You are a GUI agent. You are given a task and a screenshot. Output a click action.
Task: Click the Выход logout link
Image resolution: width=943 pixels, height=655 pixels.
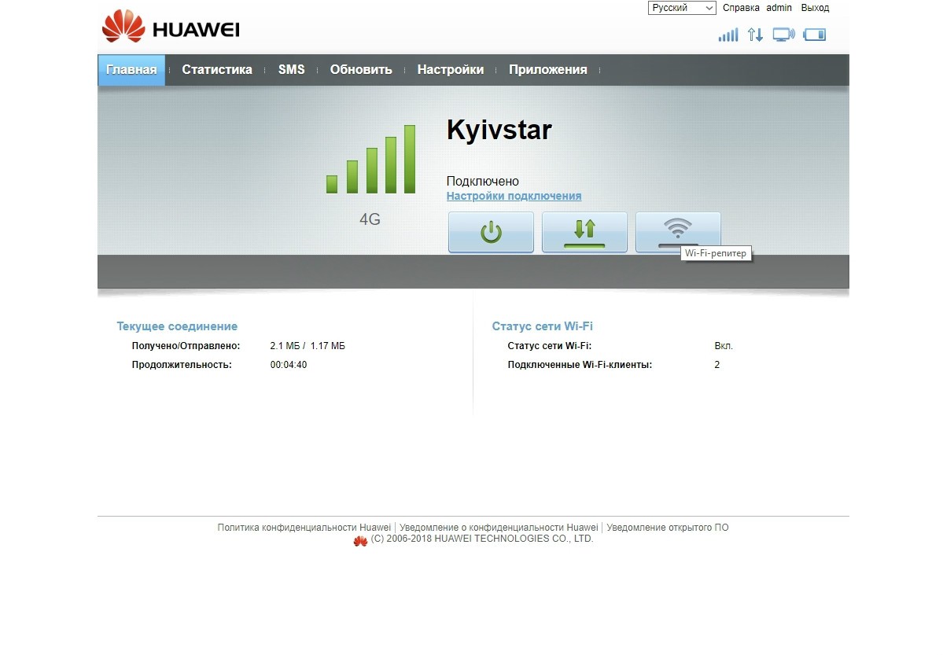click(815, 8)
